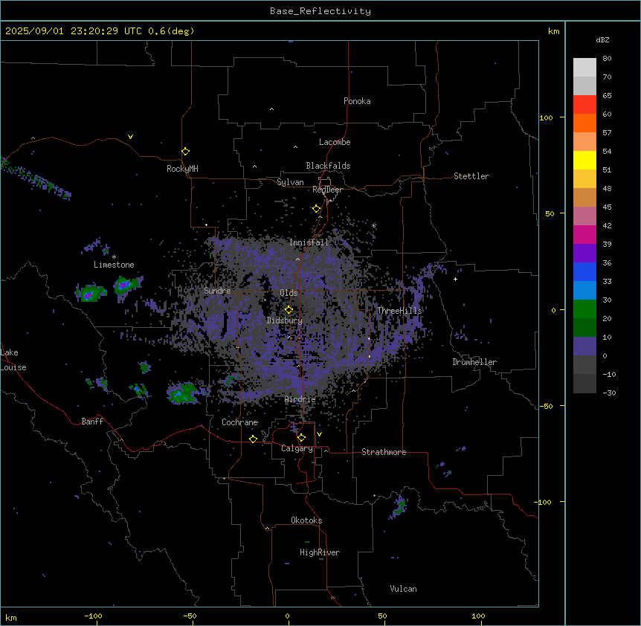Click the small storm cell north of Vulcan
Image resolution: width=641 pixels, height=626 pixels.
399,506
